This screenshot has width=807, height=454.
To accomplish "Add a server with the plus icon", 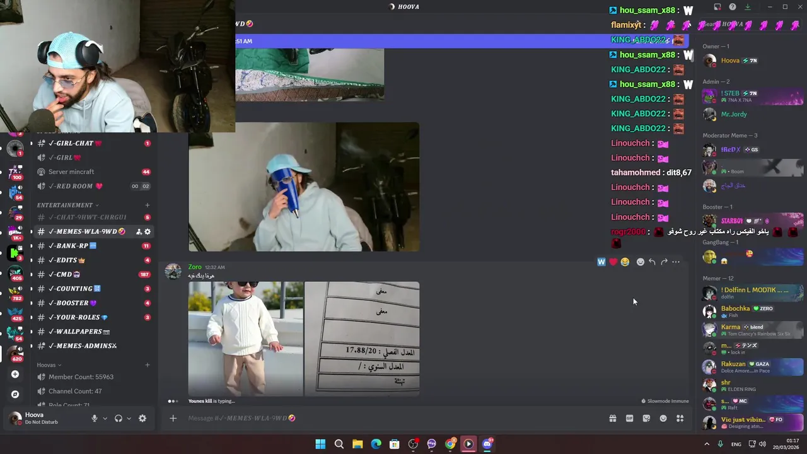I will click(15, 374).
